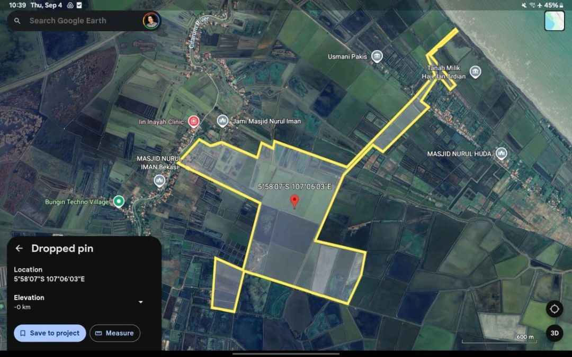Select the red dropped pin marker
Viewport: 572px width, 357px height.
click(x=295, y=201)
